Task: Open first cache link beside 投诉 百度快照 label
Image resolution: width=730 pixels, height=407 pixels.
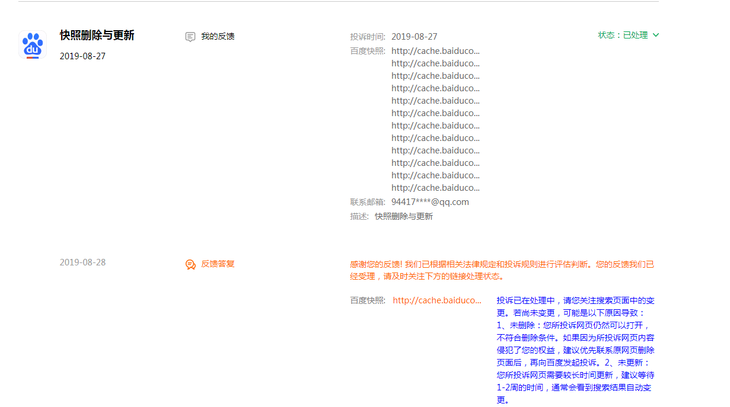Action: (x=435, y=51)
